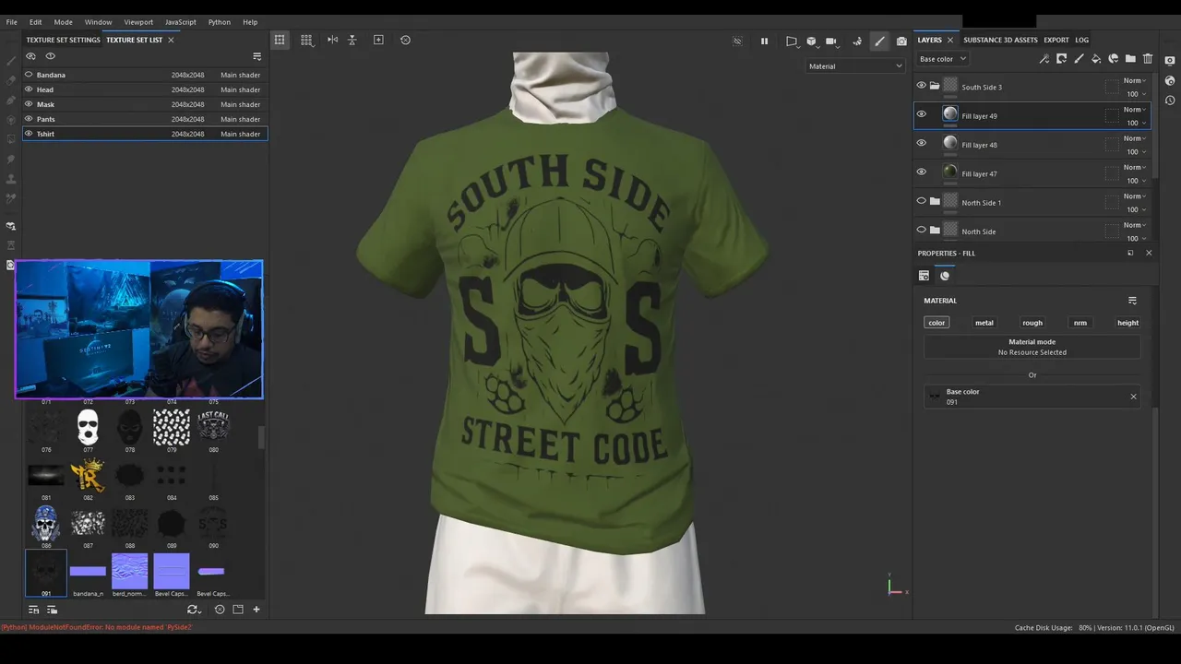This screenshot has width=1181, height=664.
Task: Open the Base color channel dropdown
Action: click(942, 59)
